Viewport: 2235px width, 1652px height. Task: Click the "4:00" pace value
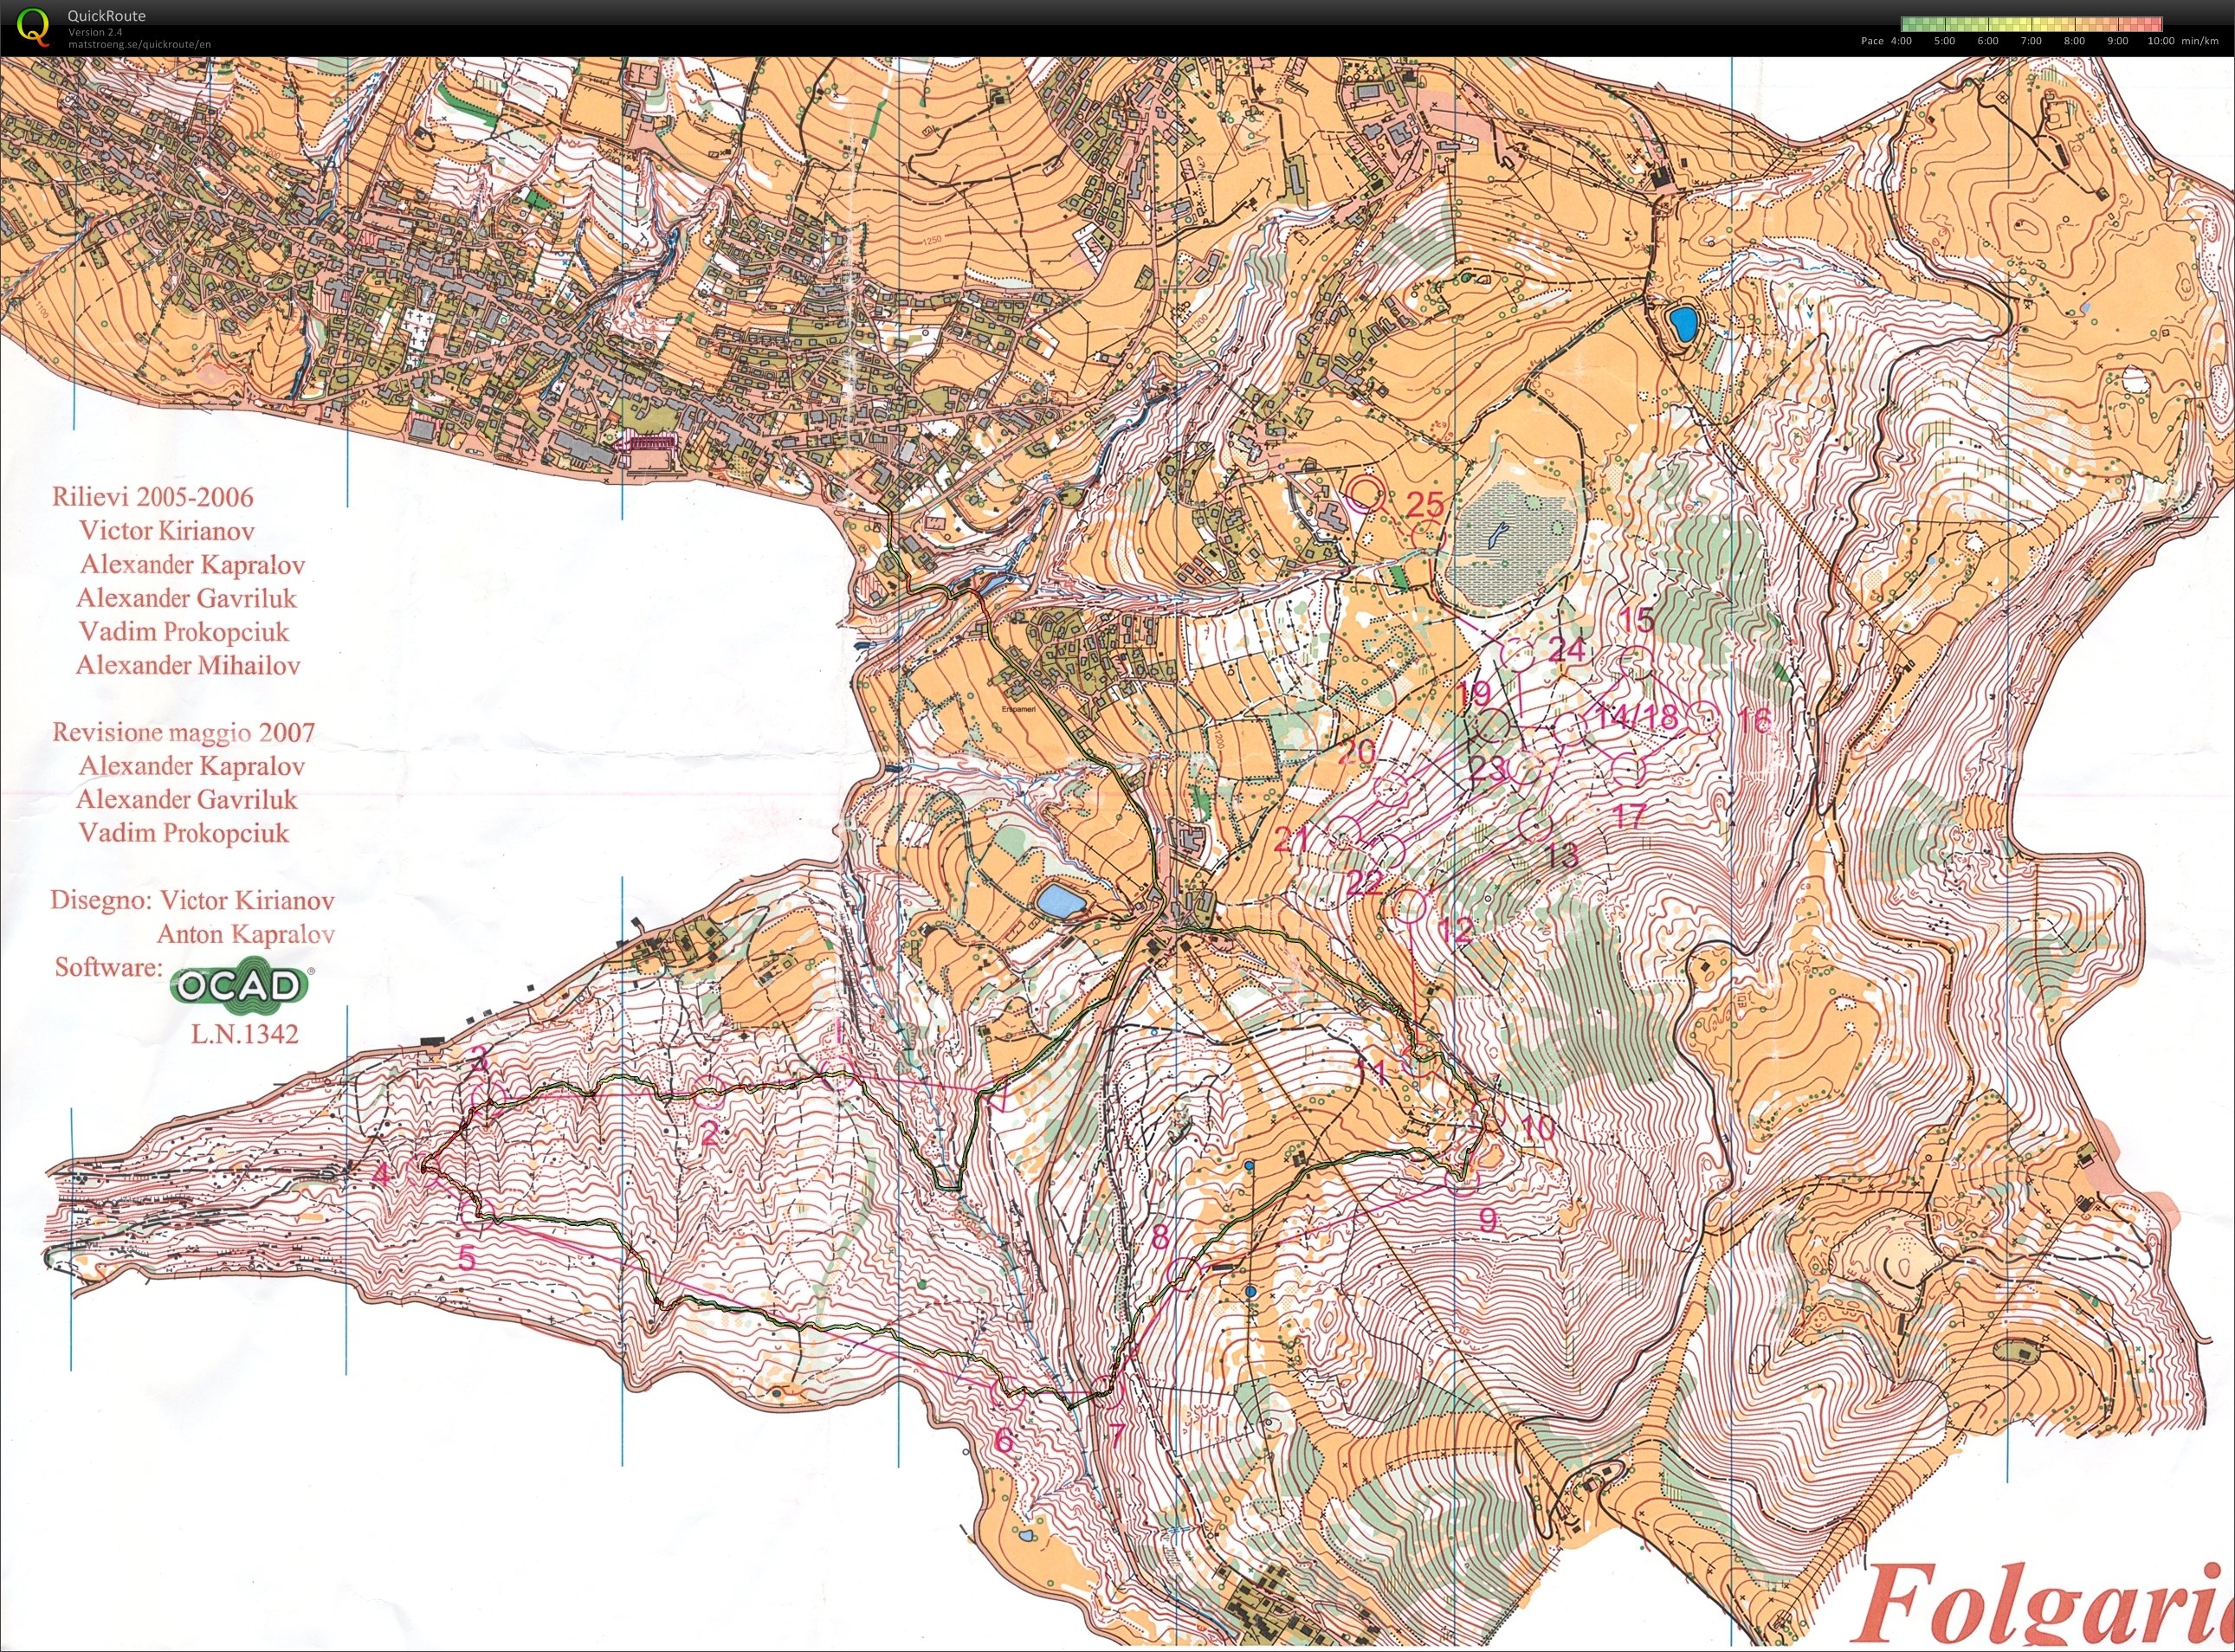coord(1901,41)
